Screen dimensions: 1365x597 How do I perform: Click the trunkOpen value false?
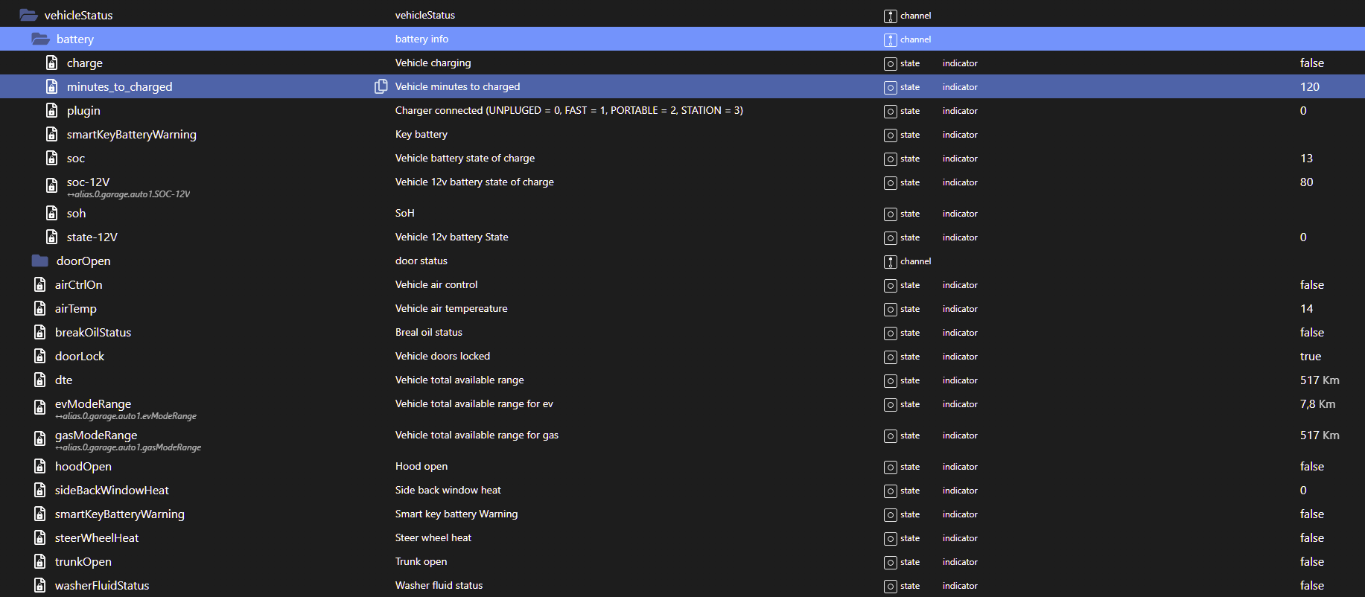[x=1311, y=562]
